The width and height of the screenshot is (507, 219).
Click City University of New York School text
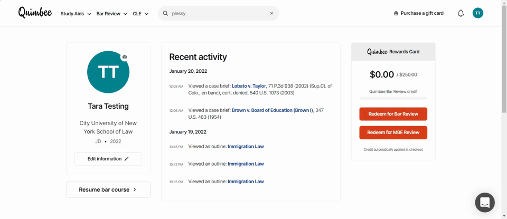(x=108, y=128)
